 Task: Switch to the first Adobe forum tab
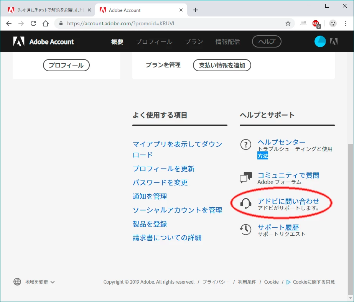tap(48, 10)
